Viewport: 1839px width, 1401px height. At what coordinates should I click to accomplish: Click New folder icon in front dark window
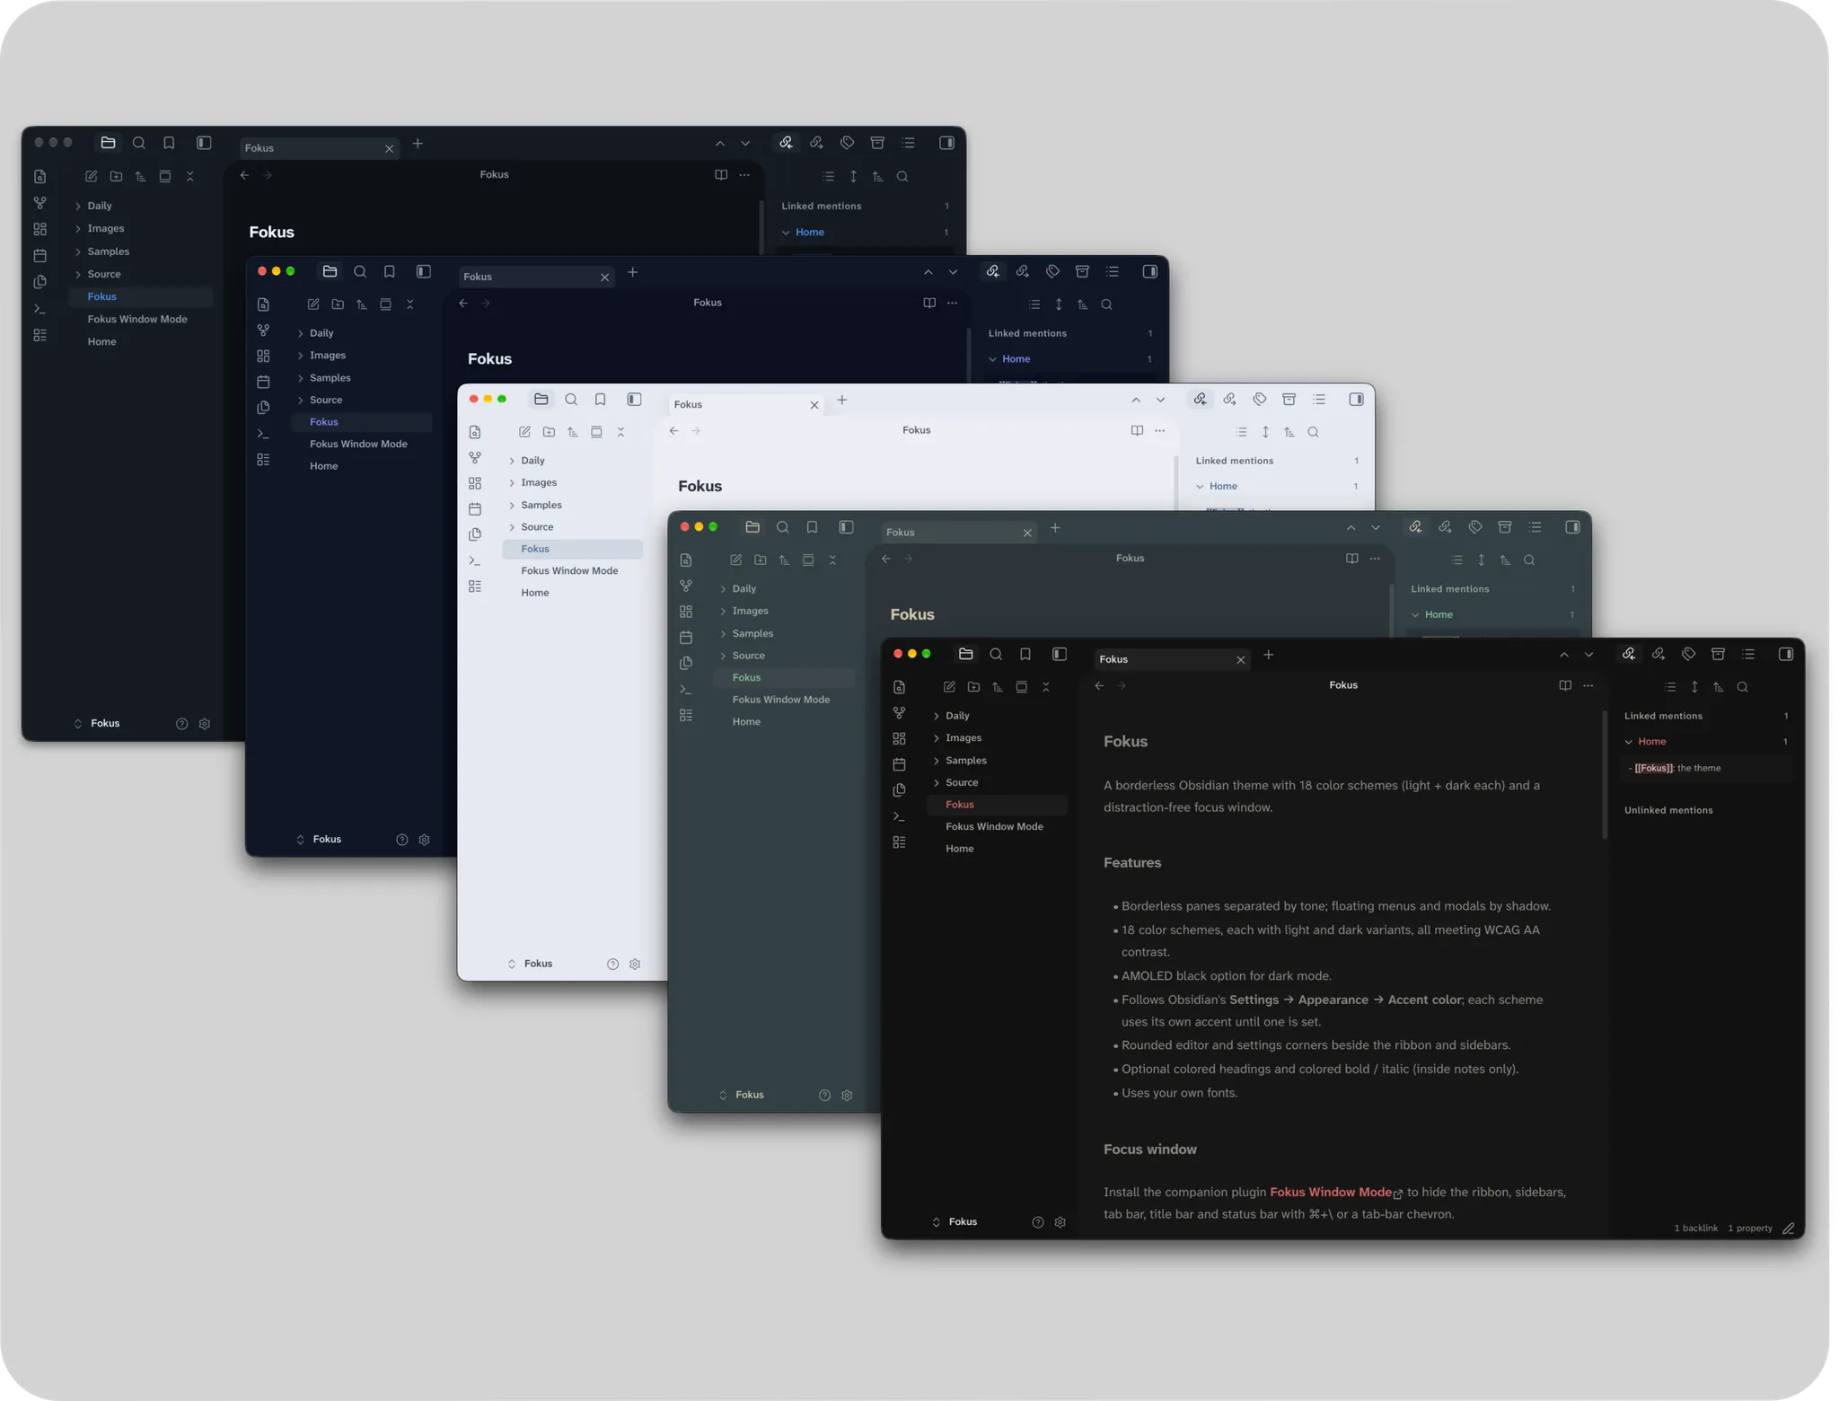click(x=973, y=687)
